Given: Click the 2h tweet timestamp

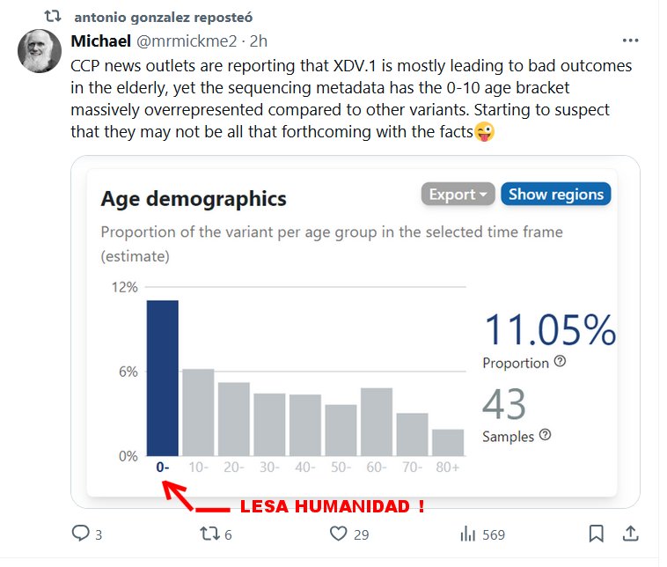Looking at the screenshot, I should [259, 41].
